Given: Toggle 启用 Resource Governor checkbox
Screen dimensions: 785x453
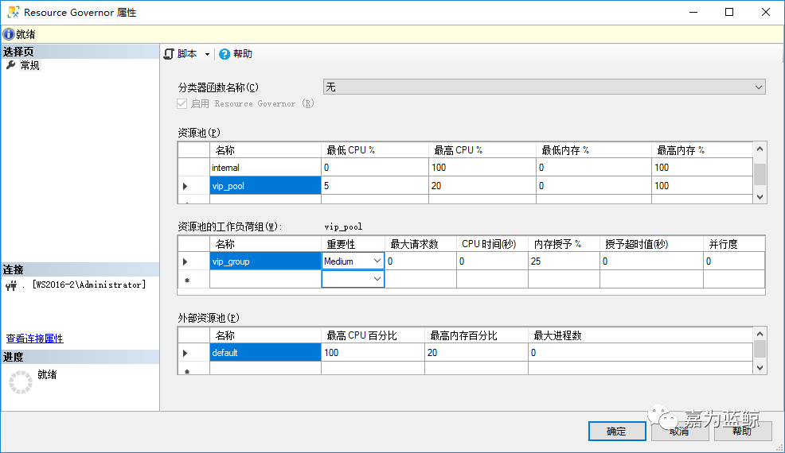Looking at the screenshot, I should [x=182, y=103].
